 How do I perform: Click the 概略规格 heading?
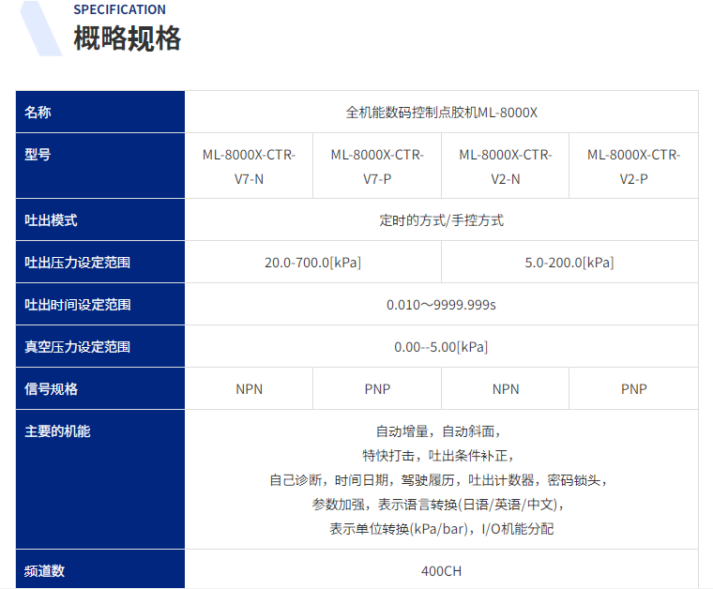point(127,38)
